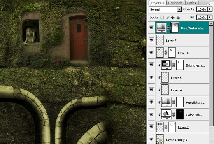Image resolution: width=214 pixels, height=144 pixels.
Task: Click Brightness/Contrast adjustment icon
Action: 166,65
